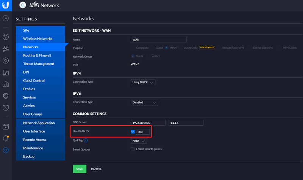
Task: Click the Cancel button
Action: click(x=96, y=169)
